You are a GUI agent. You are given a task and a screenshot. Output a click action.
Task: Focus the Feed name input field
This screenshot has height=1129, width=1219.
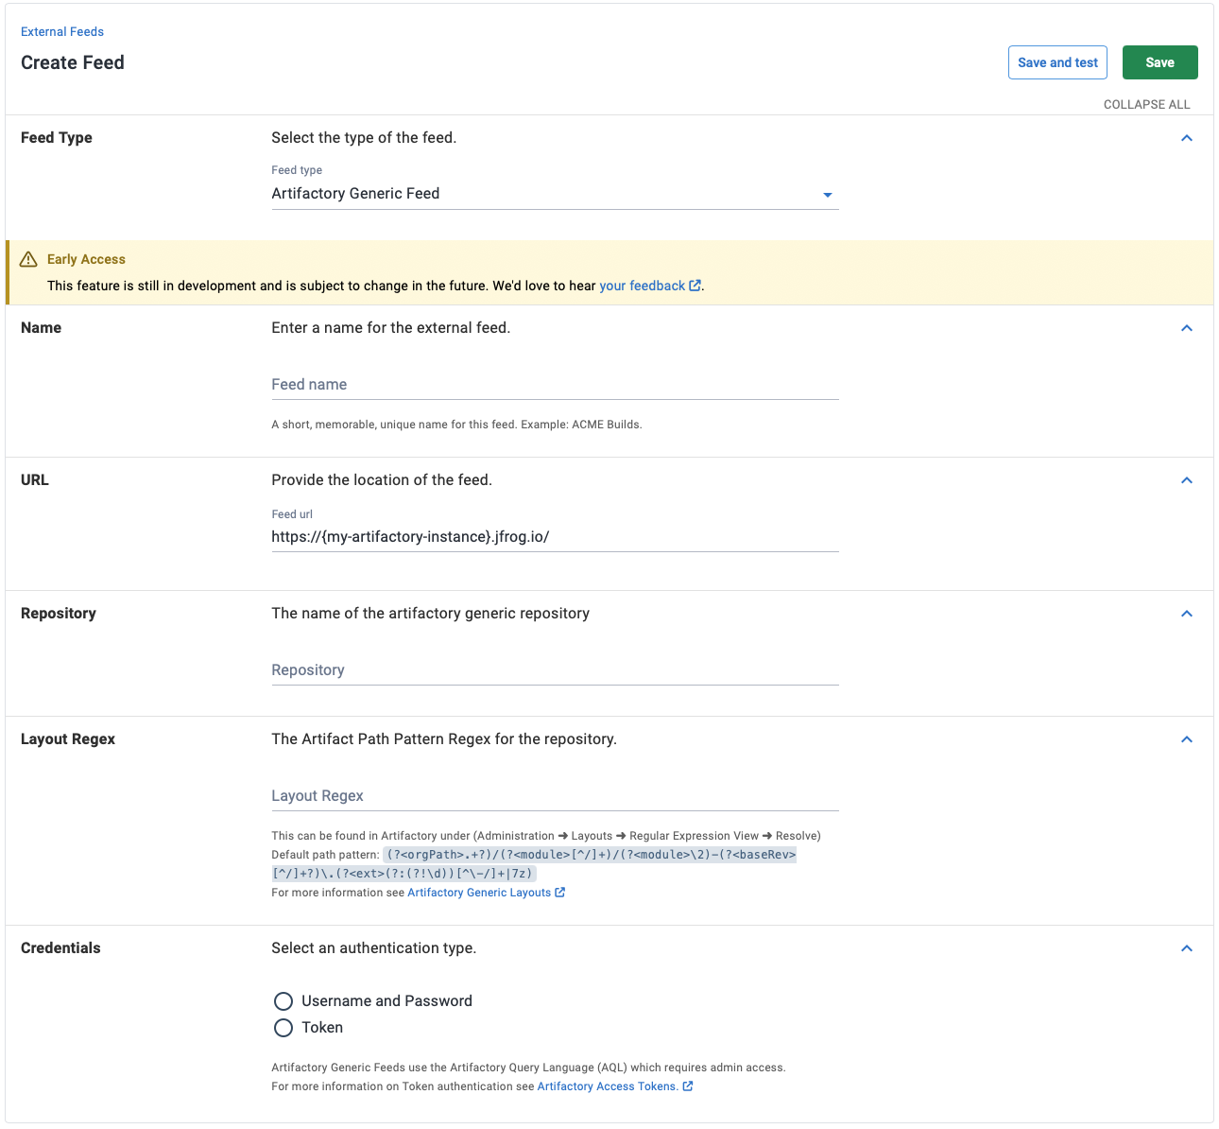click(555, 384)
